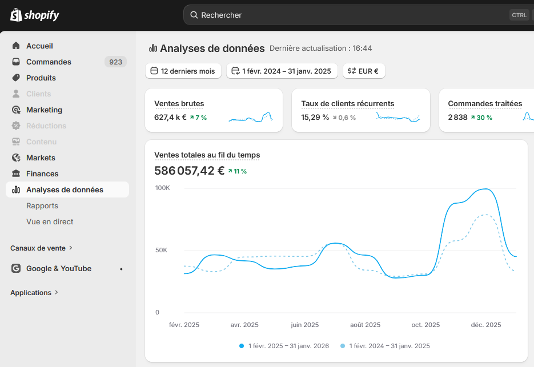Open the 'Taux de clients récurrents' card

(348, 104)
